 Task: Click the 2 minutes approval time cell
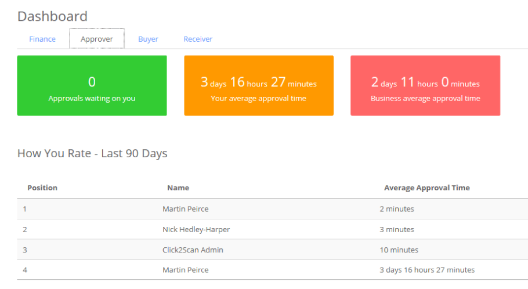(397, 209)
